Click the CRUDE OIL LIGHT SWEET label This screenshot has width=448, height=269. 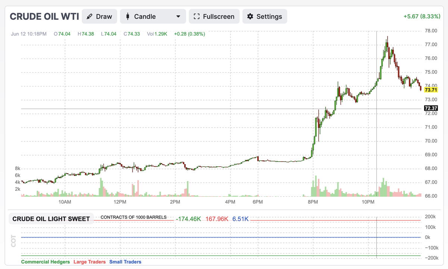coord(51,219)
